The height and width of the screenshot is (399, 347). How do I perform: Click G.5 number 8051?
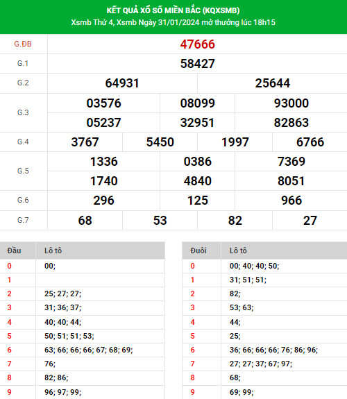(291, 181)
